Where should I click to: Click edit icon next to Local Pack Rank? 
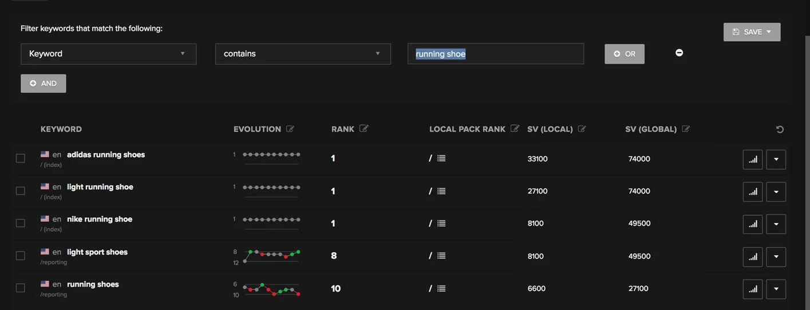click(515, 129)
